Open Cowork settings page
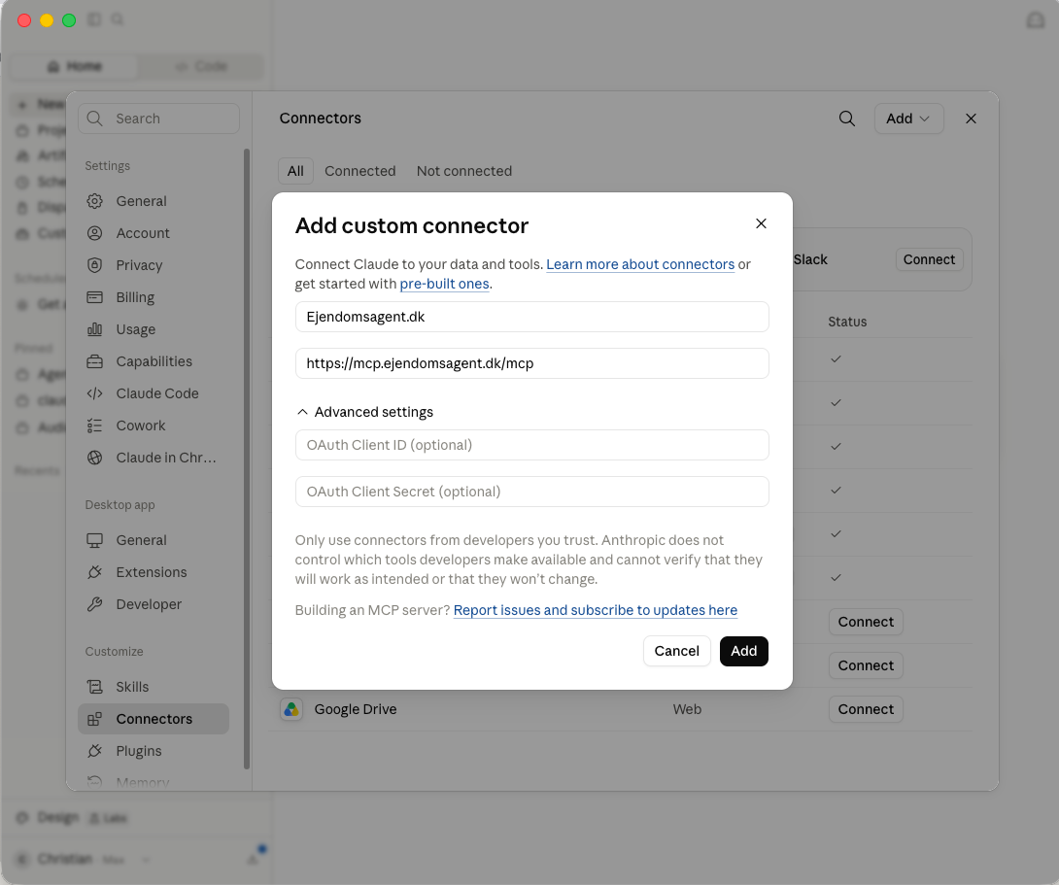 coord(154,425)
